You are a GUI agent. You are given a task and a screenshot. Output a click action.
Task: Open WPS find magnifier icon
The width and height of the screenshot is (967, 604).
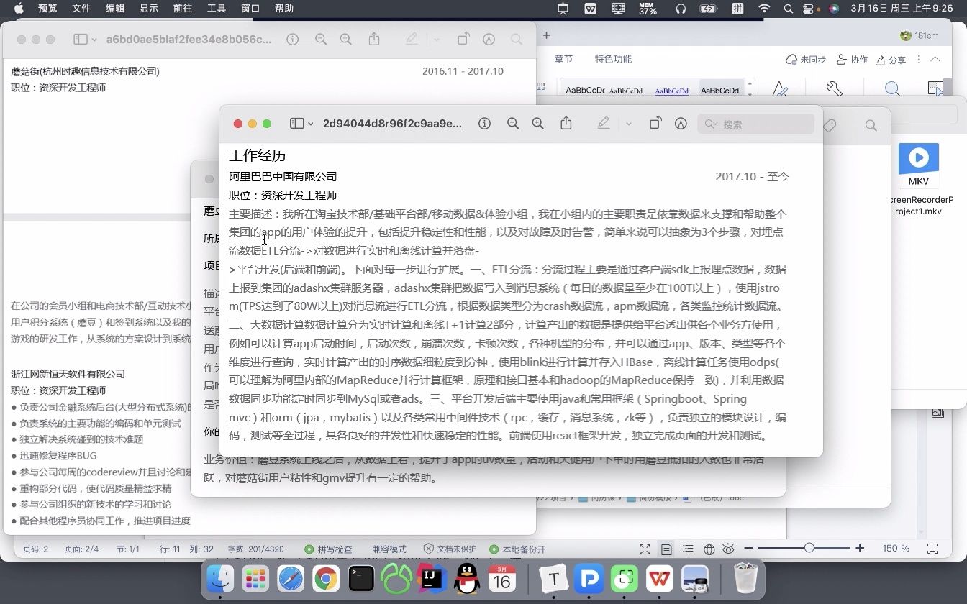click(x=892, y=89)
